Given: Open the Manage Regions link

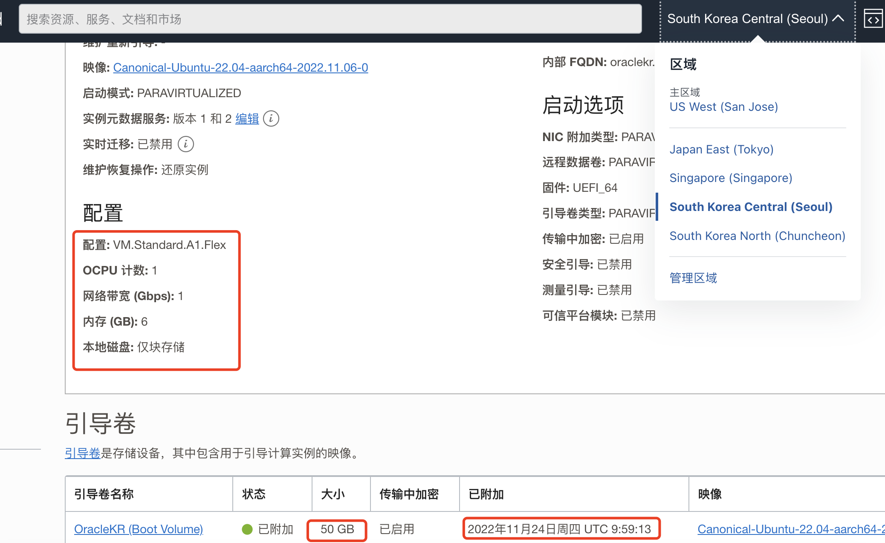Looking at the screenshot, I should point(693,278).
